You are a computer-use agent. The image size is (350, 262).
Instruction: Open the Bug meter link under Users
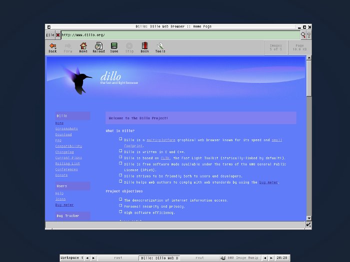[x=64, y=205]
